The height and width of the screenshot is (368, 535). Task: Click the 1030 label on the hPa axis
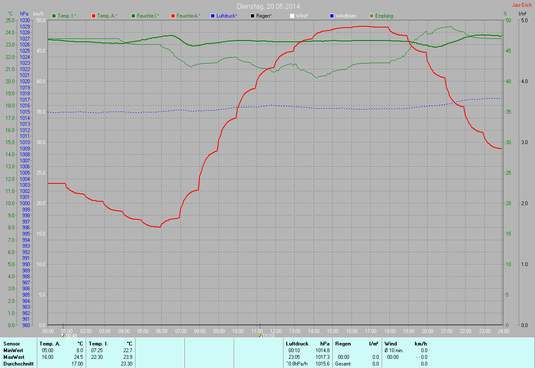[x=25, y=20]
